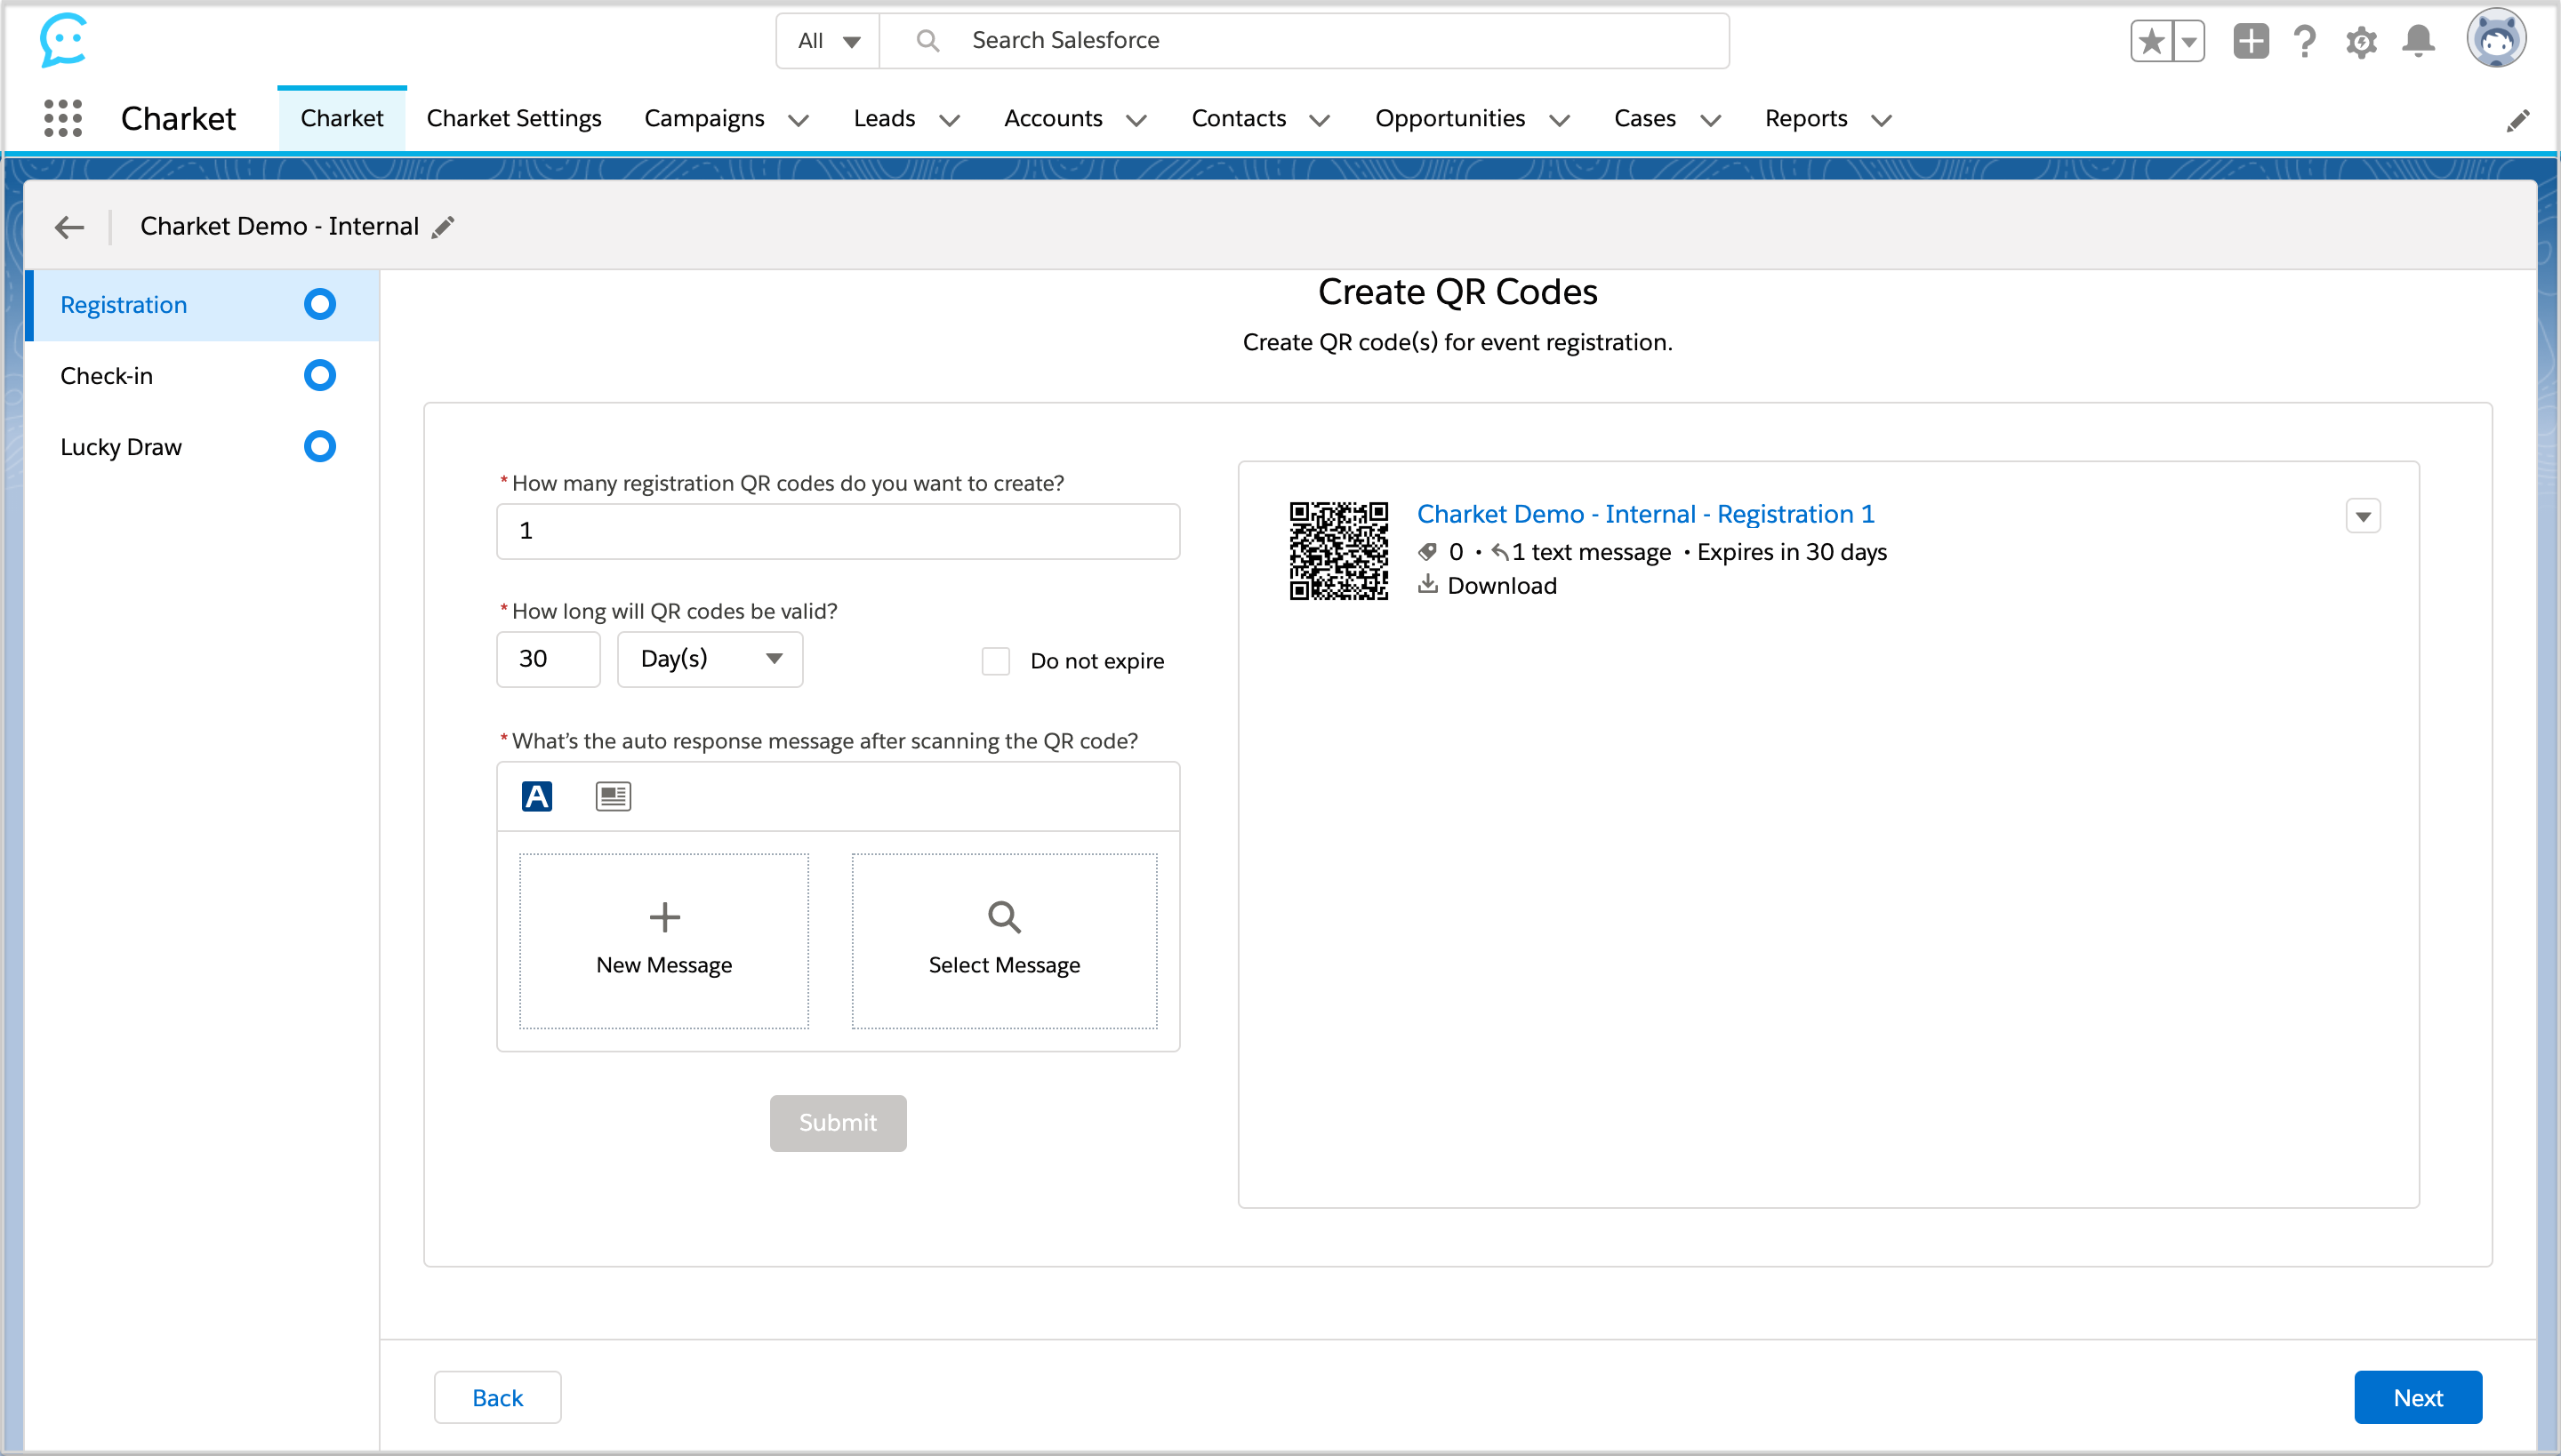This screenshot has height=1456, width=2561.
Task: Open the notifications bell
Action: coord(2418,41)
